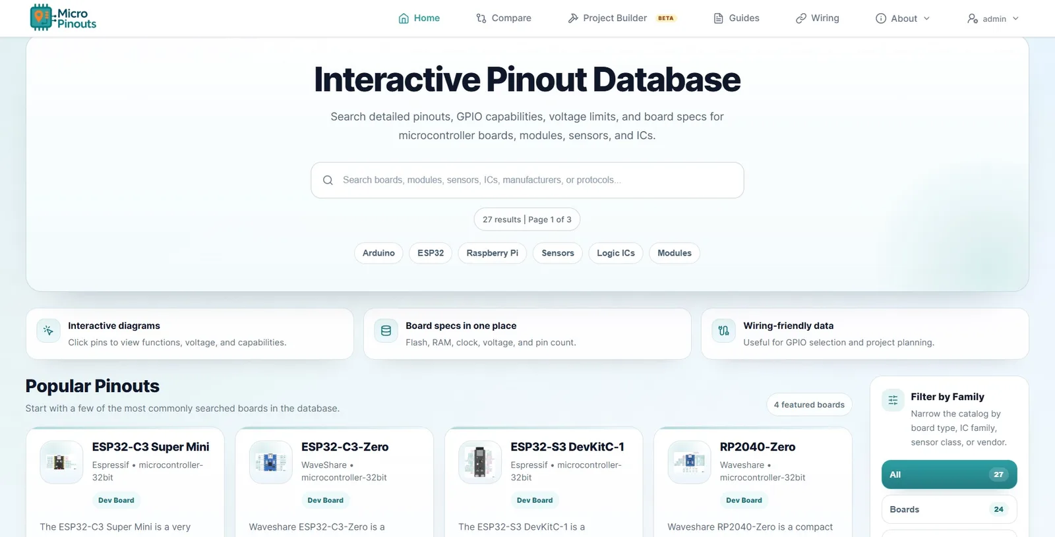1055x537 pixels.
Task: Click the Micro Pinouts logo icon
Action: (x=41, y=18)
